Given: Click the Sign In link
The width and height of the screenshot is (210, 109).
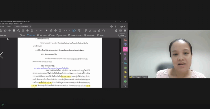Looking at the screenshot, I should click(122, 26).
